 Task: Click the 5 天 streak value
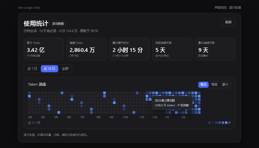[x=160, y=50]
